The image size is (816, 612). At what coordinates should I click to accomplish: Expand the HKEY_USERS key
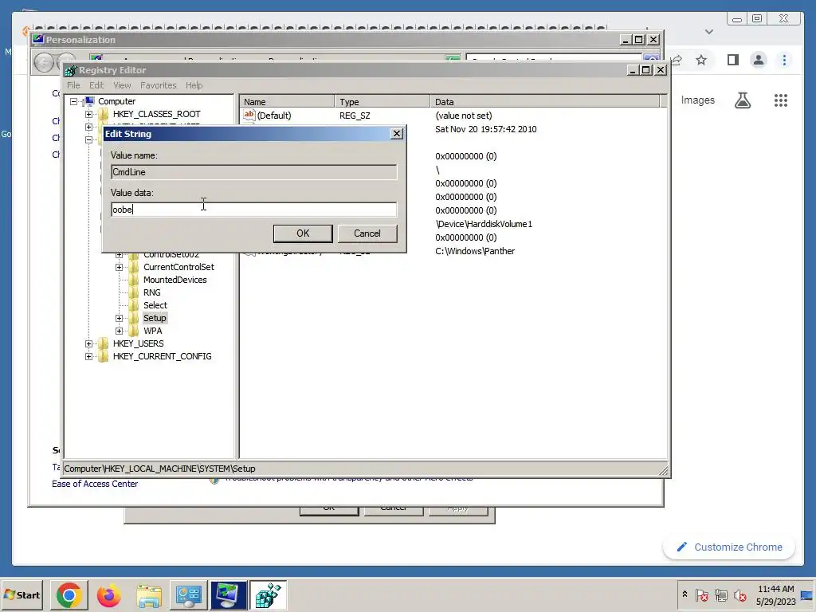(x=89, y=344)
